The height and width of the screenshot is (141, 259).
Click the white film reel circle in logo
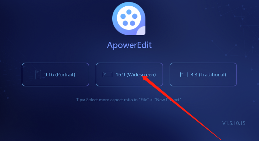click(129, 18)
